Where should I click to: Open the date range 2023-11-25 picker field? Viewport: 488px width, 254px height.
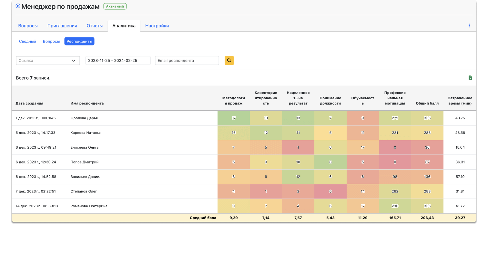pyautogui.click(x=118, y=60)
